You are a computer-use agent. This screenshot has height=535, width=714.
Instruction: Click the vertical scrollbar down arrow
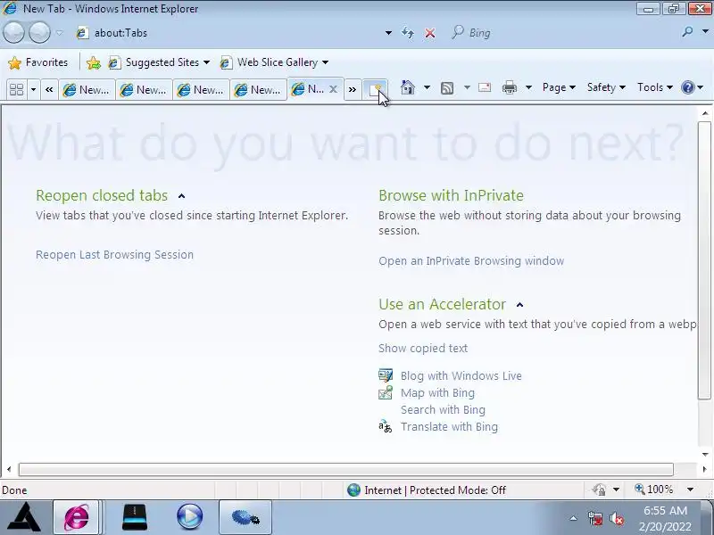[705, 455]
